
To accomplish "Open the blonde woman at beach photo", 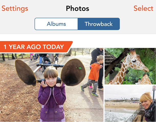I will pos(130,104).
